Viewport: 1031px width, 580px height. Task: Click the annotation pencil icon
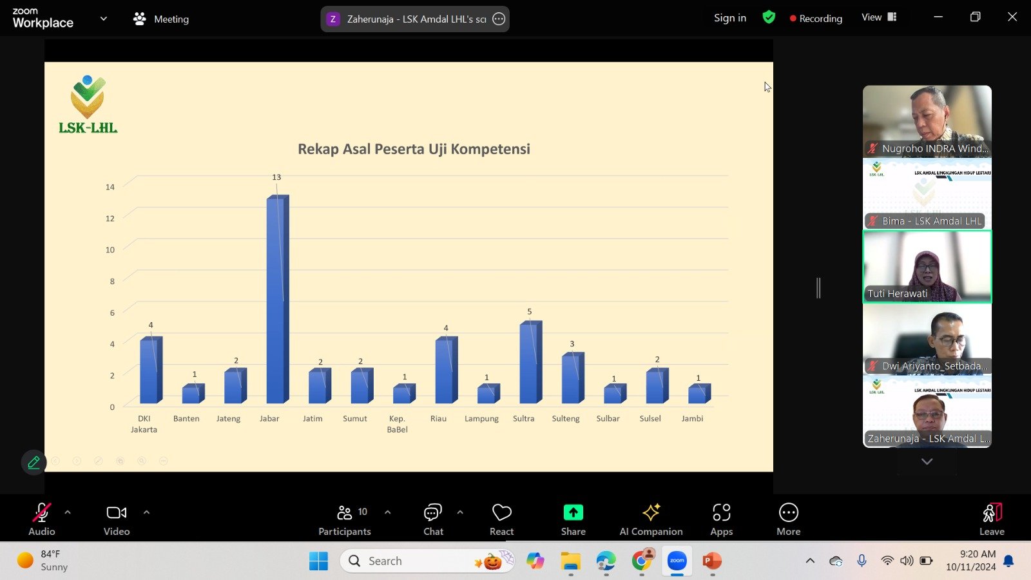[x=34, y=462]
